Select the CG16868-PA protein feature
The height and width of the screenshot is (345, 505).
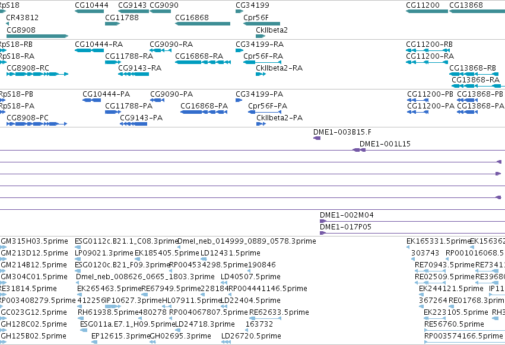point(204,112)
